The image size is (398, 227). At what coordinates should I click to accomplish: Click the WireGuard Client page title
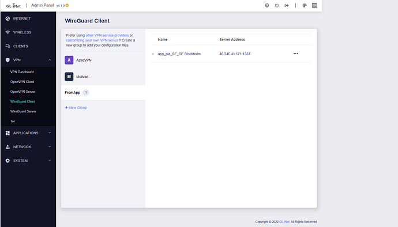tap(87, 21)
